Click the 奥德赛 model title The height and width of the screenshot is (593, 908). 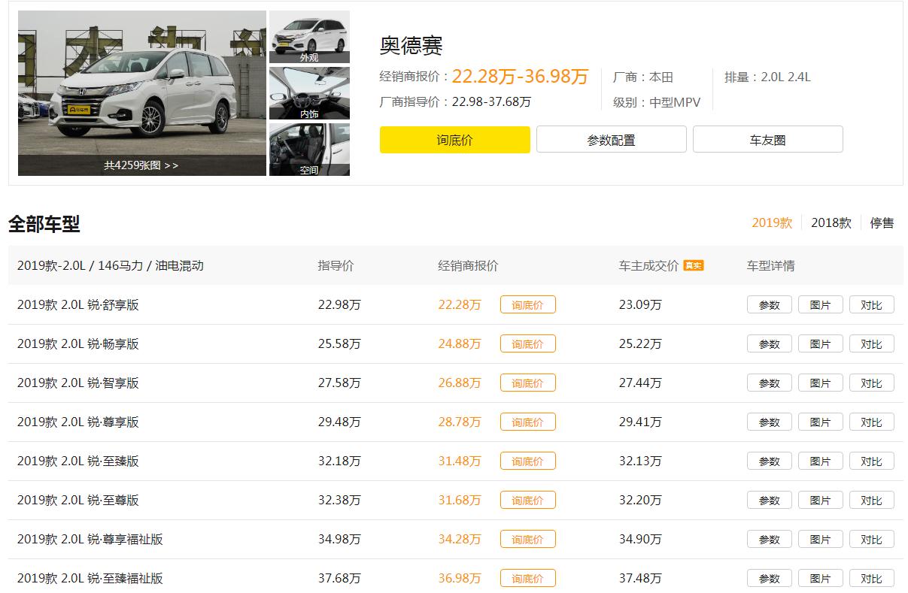pyautogui.click(x=411, y=45)
